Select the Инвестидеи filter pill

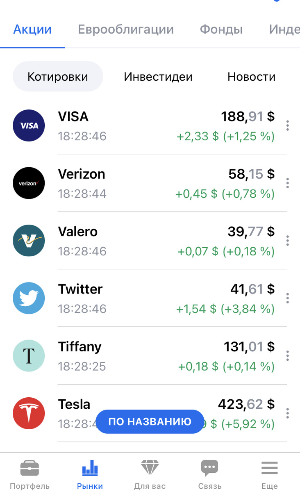coord(158,77)
